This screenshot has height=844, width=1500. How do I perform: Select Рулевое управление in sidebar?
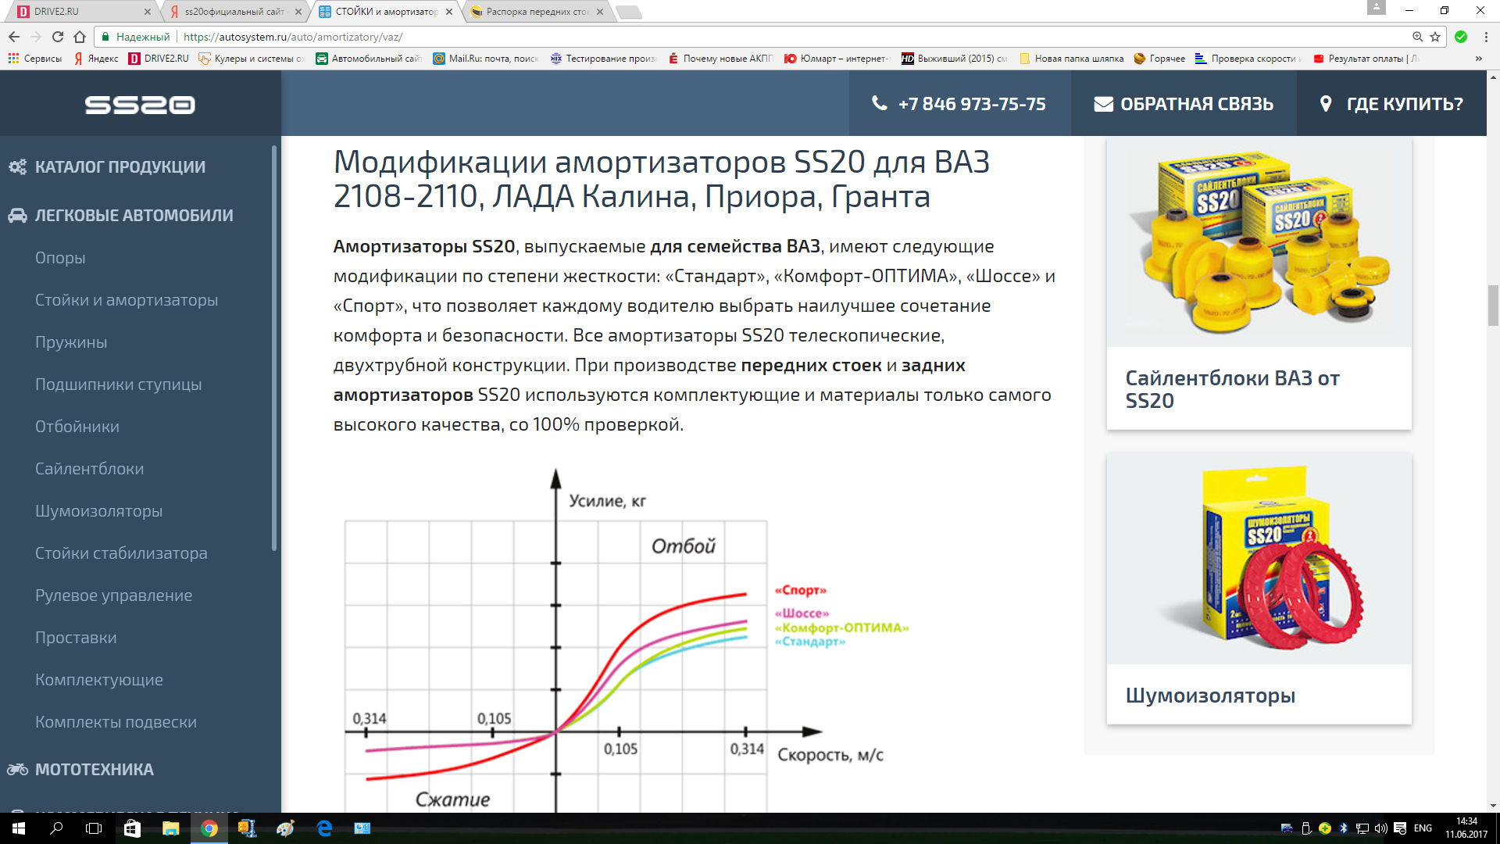pyautogui.click(x=114, y=595)
